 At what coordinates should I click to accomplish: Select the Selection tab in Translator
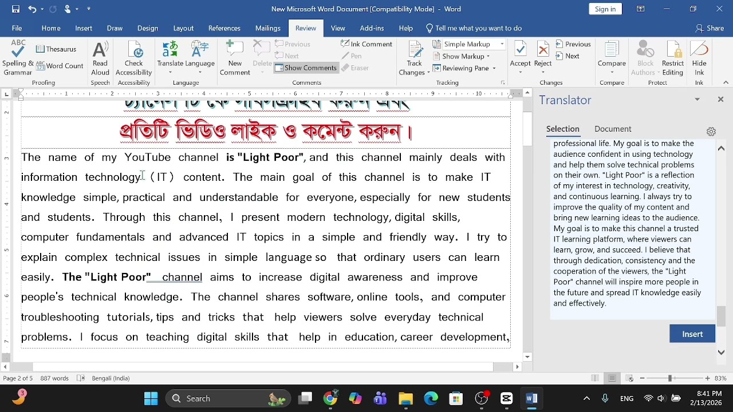click(562, 129)
